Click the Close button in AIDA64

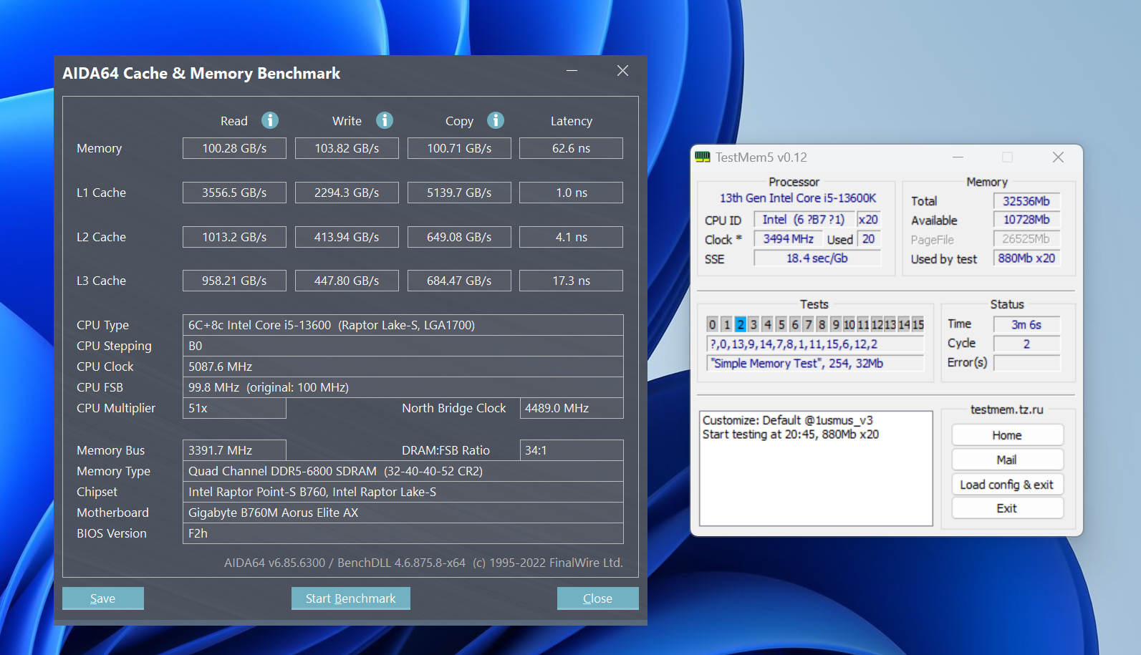(597, 598)
